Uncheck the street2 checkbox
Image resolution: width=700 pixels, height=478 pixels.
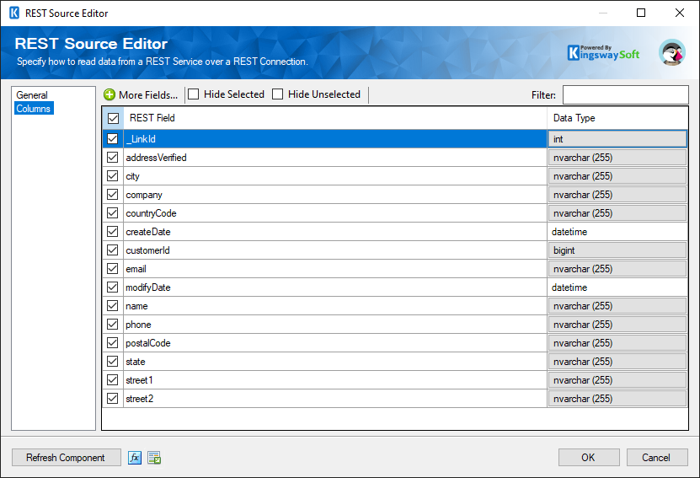(x=113, y=399)
